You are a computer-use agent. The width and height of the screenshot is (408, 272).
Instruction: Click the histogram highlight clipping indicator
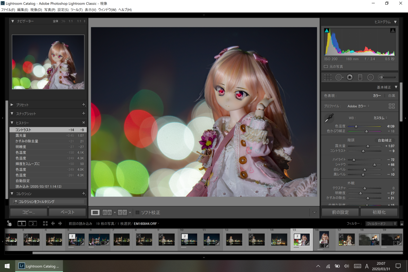point(393,31)
